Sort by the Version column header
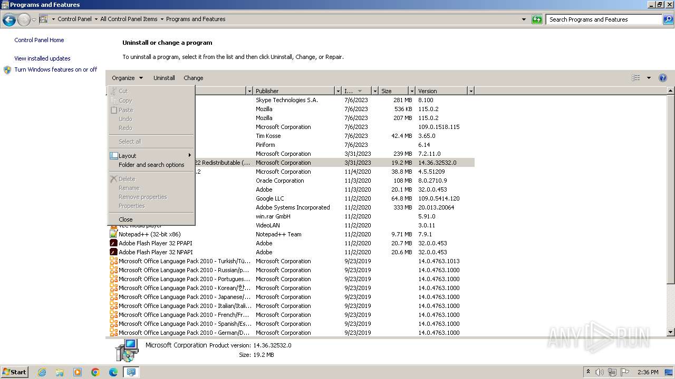This screenshot has width=675, height=379. 442,91
